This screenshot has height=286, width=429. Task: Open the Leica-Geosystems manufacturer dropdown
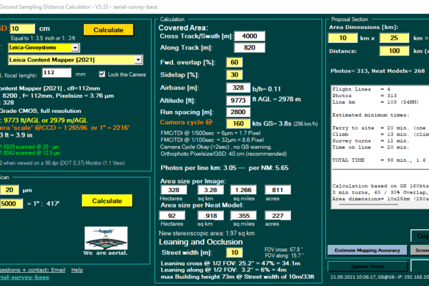(x=75, y=48)
